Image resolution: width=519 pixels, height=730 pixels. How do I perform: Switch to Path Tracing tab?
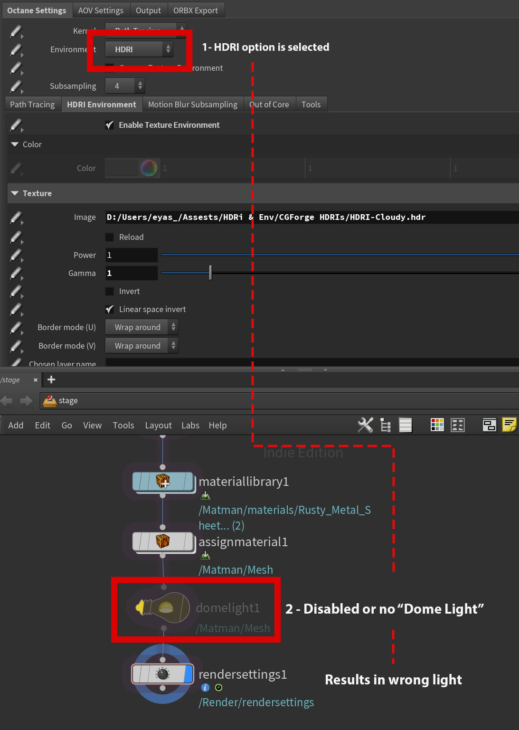(32, 104)
